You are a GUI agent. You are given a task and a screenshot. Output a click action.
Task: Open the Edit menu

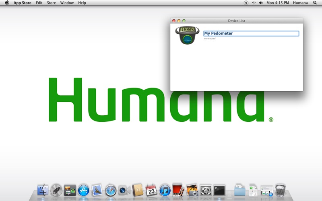point(39,3)
